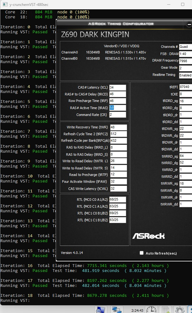
Task: Focus the Read to Precharge (tRTP) field
Action: [x=118, y=174]
